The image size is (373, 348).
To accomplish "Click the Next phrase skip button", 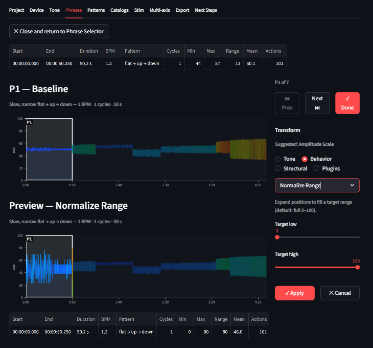I will pyautogui.click(x=317, y=103).
